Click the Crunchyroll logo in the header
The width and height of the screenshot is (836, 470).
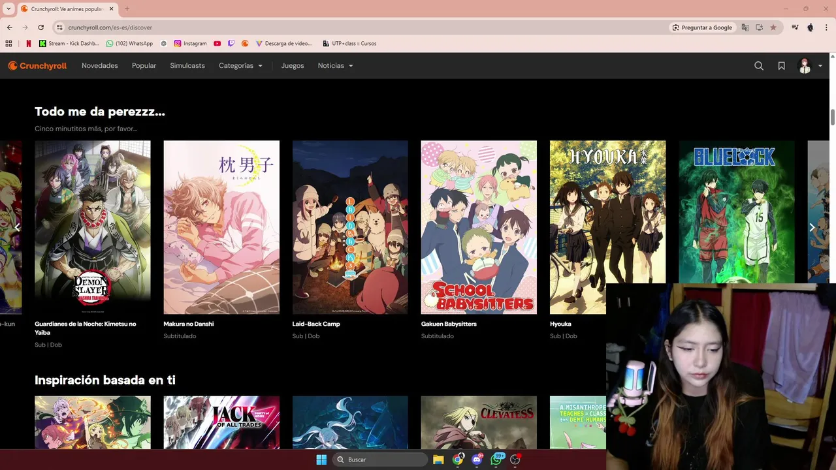(x=37, y=66)
